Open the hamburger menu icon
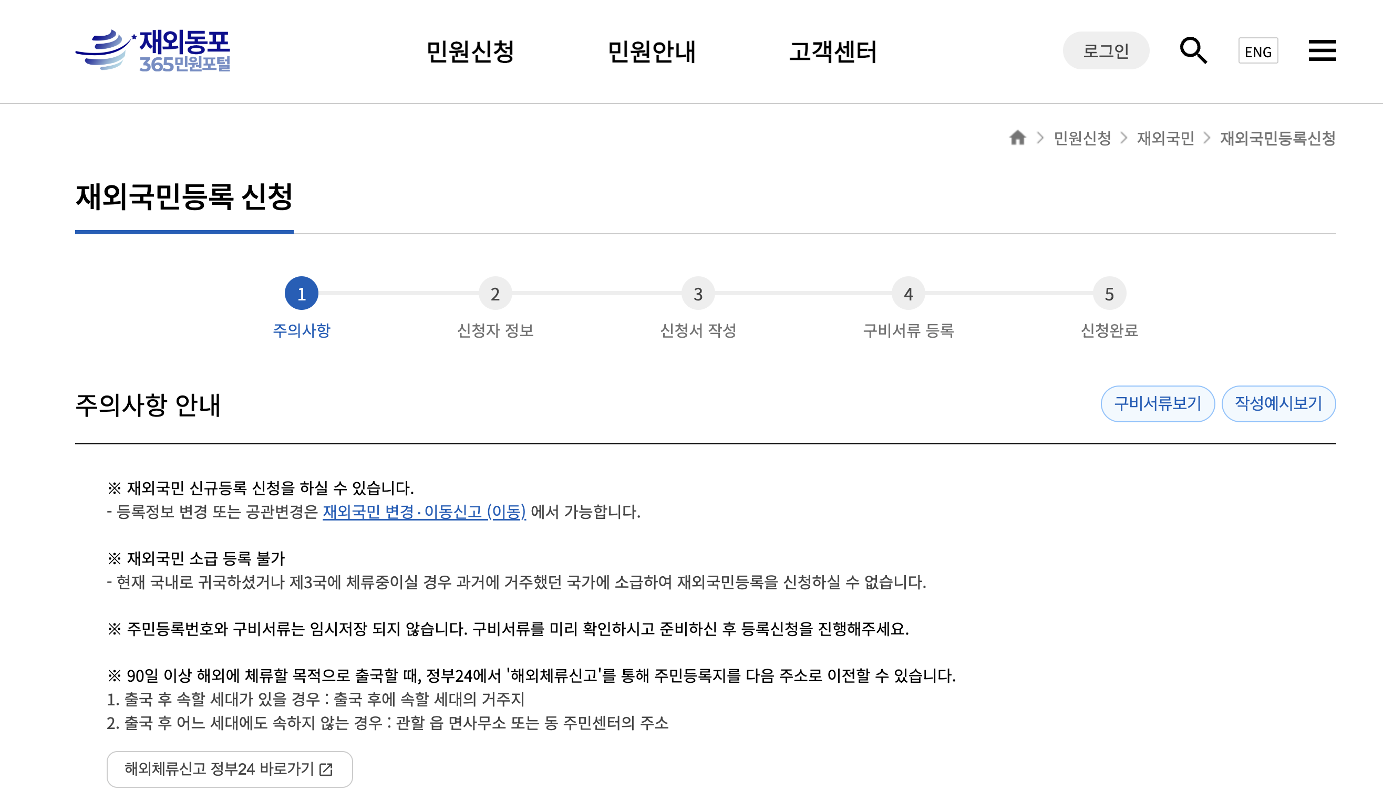The width and height of the screenshot is (1383, 812). 1322,50
